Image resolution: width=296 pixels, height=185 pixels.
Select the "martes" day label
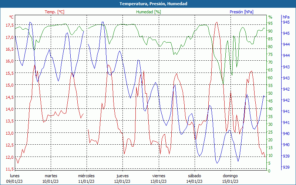click(x=51, y=176)
